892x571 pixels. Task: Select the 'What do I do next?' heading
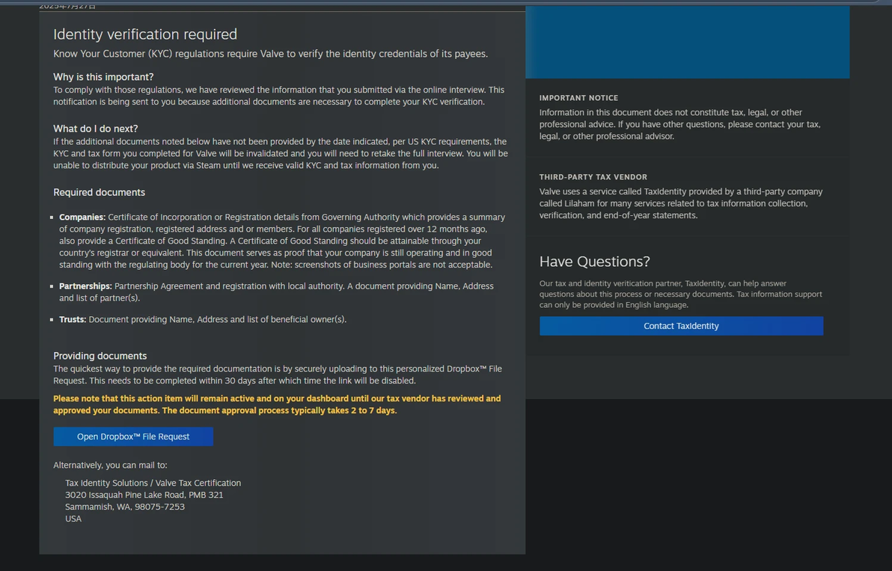(x=96, y=129)
